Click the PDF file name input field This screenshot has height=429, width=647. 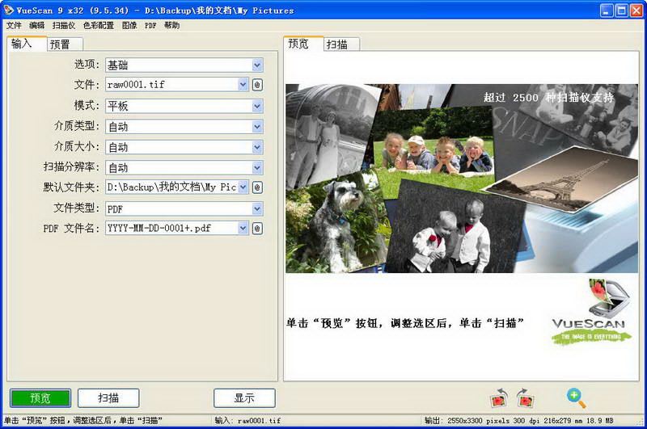[x=172, y=229]
